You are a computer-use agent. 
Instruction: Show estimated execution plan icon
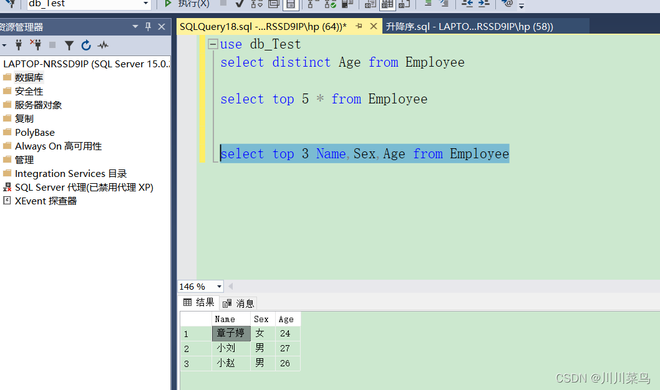pyautogui.click(x=257, y=4)
